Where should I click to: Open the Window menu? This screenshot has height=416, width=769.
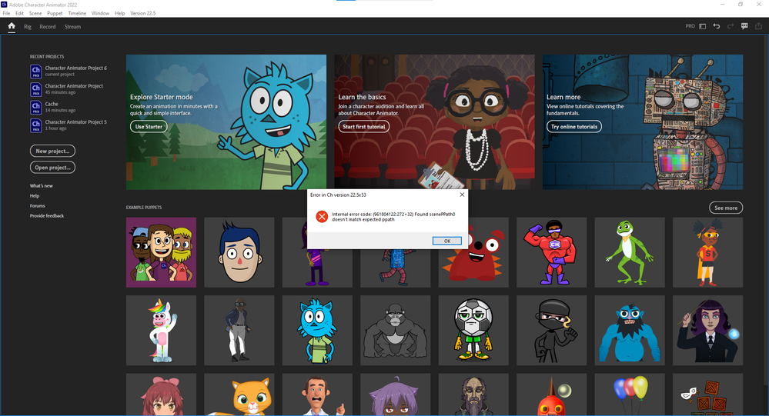[x=100, y=13]
